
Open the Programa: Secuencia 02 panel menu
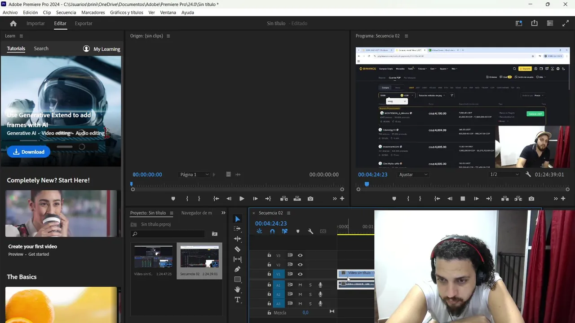(x=407, y=36)
